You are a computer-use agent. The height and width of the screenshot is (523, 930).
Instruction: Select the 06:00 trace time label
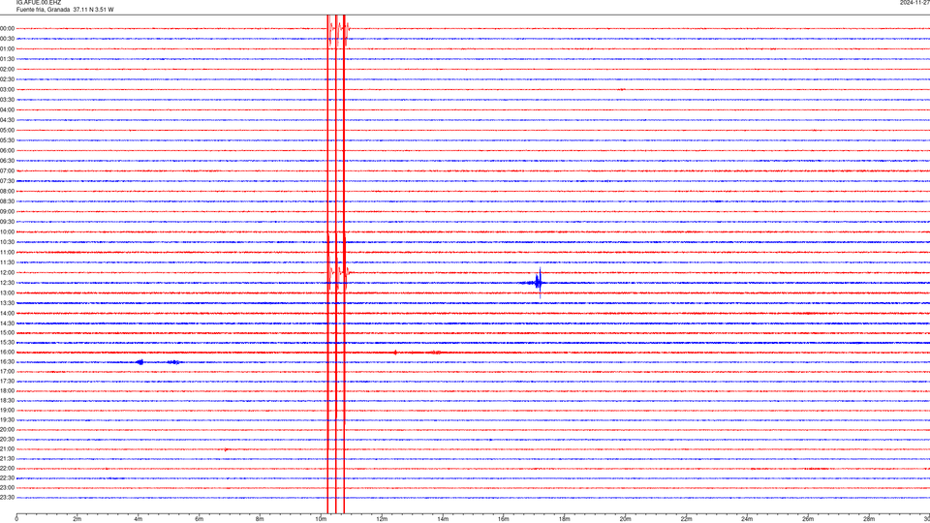(x=7, y=151)
